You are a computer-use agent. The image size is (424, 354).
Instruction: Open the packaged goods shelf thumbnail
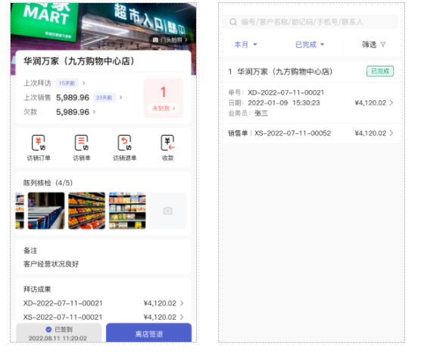tap(127, 211)
